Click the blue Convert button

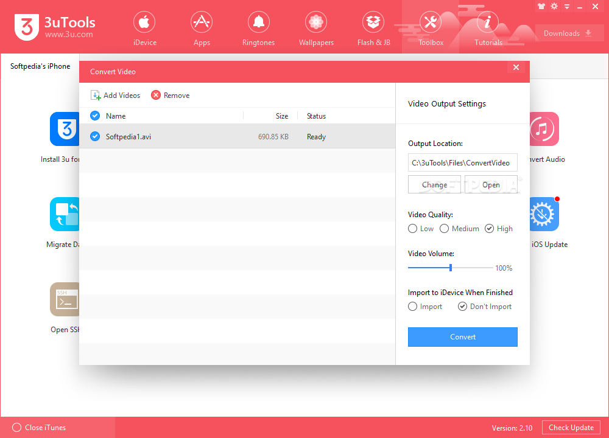pyautogui.click(x=463, y=337)
